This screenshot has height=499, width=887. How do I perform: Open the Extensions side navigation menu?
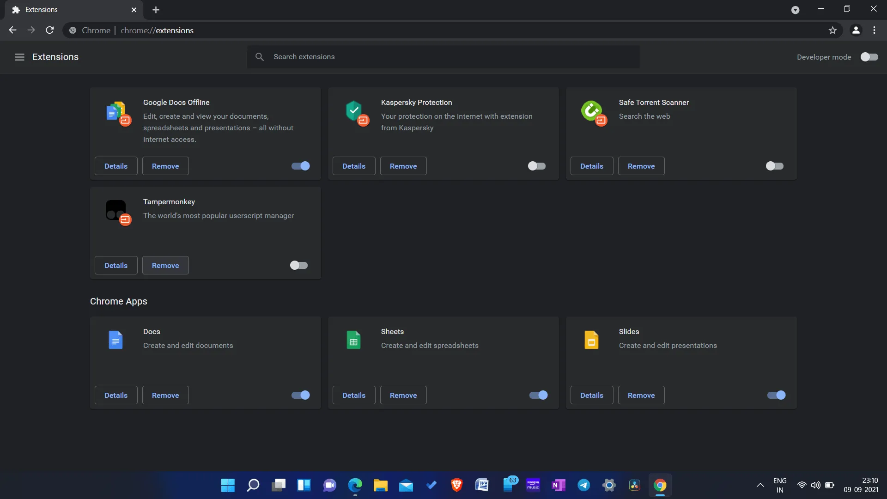pos(18,57)
